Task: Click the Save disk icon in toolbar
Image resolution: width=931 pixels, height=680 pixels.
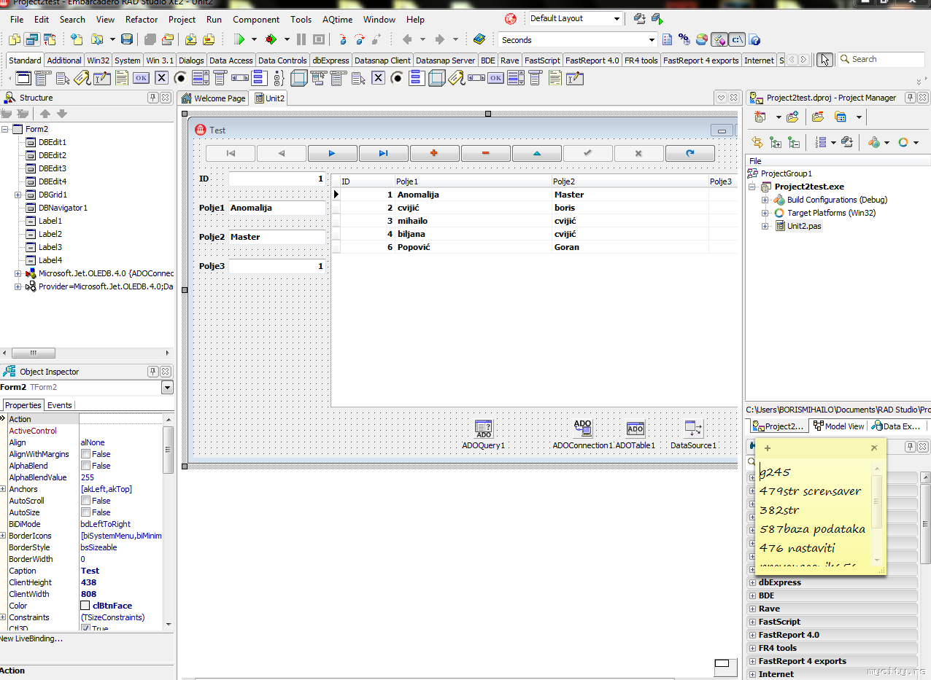Action: 127,39
